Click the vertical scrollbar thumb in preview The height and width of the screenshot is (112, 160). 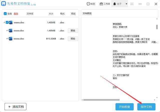(157, 27)
